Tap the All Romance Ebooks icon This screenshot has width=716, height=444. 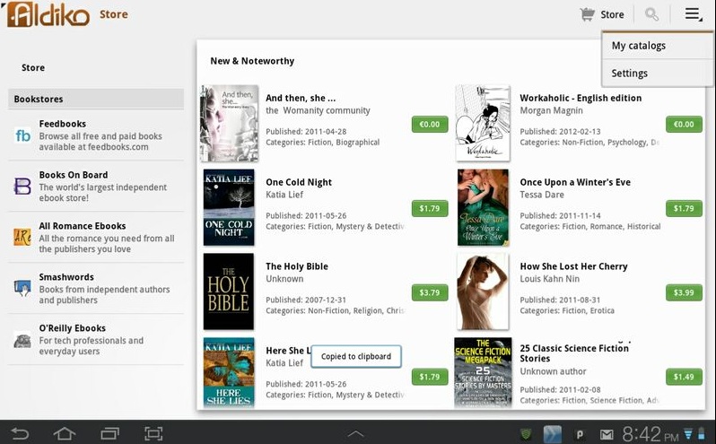click(x=22, y=238)
